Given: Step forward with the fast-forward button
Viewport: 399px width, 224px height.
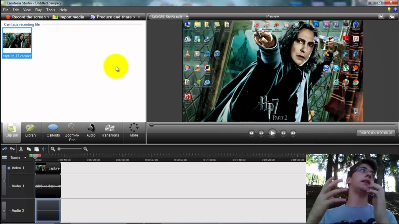Looking at the screenshot, I should pos(283,133).
